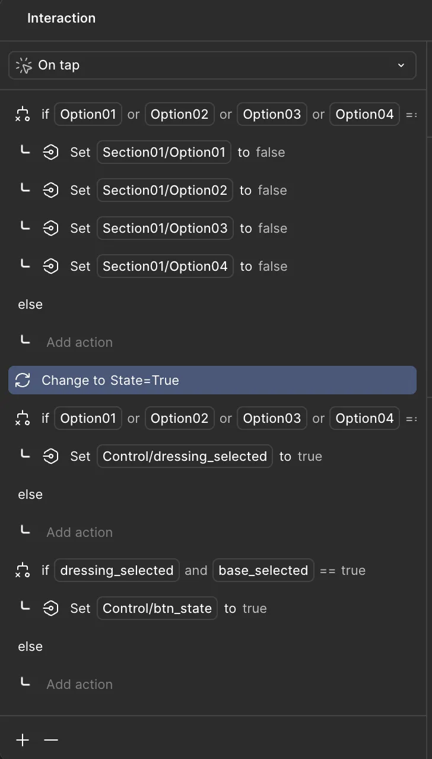432x759 pixels.
Task: Click the base_selected condition chip
Action: 263,571
